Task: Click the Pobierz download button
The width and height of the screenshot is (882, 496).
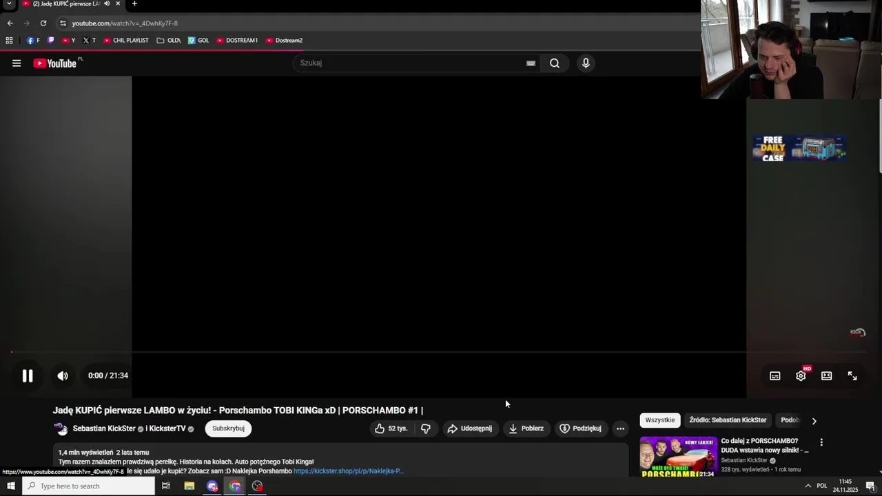Action: (526, 428)
